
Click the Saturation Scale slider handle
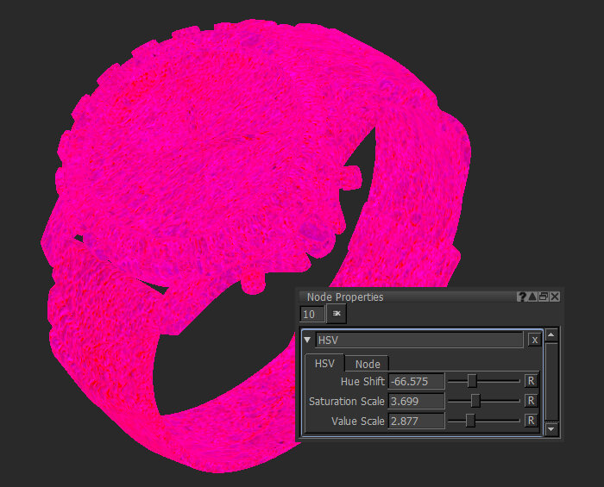click(475, 401)
